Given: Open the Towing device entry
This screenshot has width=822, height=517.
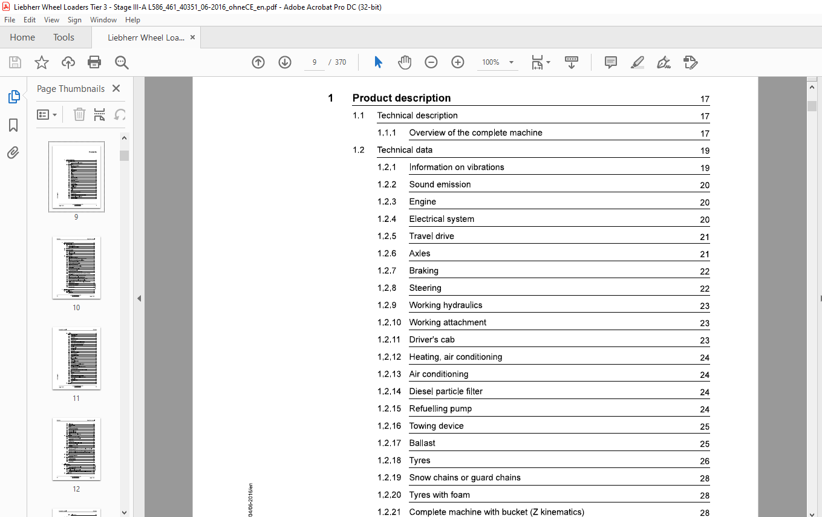Looking at the screenshot, I should click(437, 426).
